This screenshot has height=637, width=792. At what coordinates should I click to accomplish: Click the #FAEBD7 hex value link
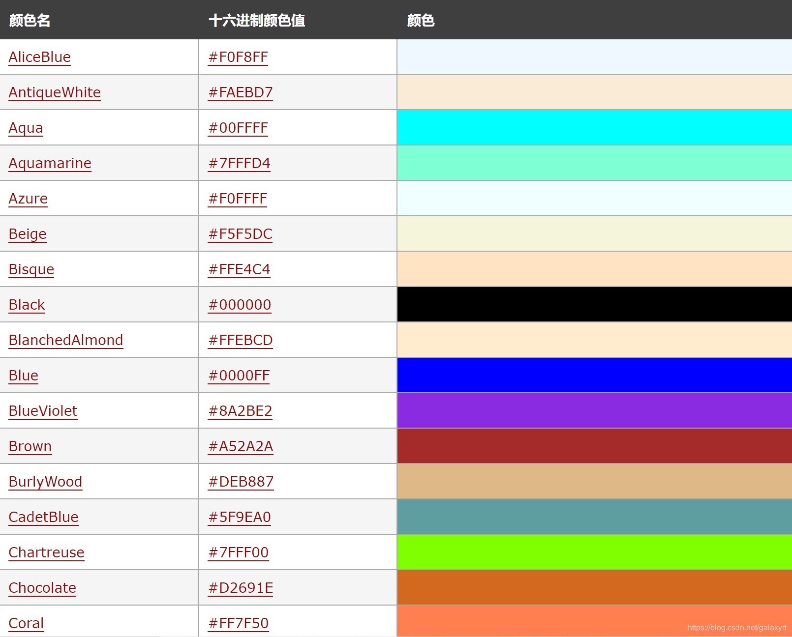[x=240, y=92]
